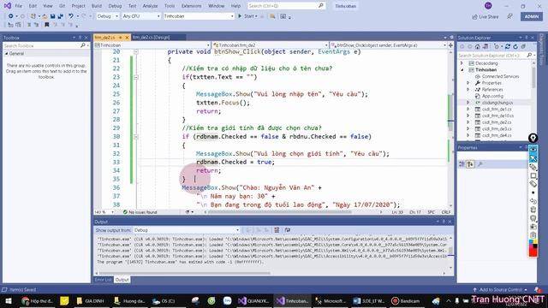
Task: Collapse the General group in the Toolbox
Action: click(x=6, y=54)
